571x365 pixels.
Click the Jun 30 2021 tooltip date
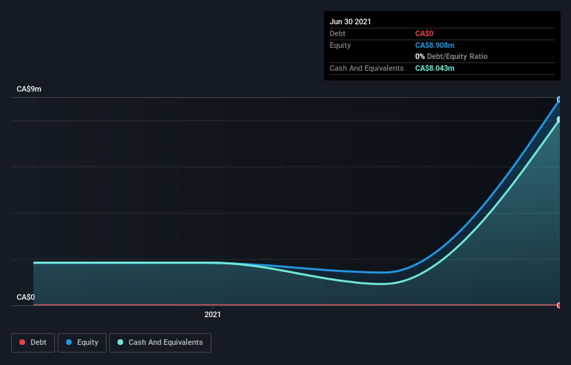click(351, 22)
